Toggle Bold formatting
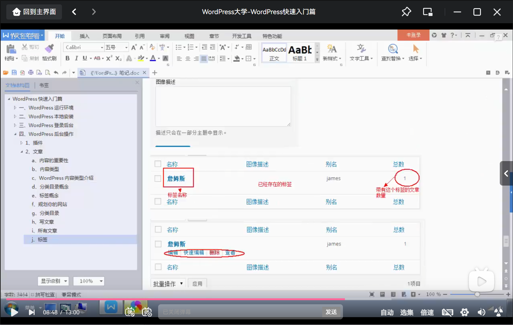Screen dimensions: 513x325 click(67, 58)
